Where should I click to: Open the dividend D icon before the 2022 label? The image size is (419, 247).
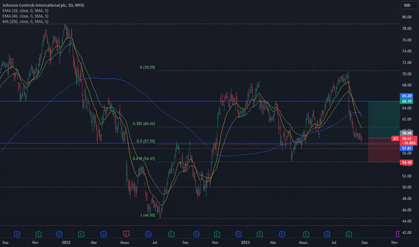click(x=59, y=234)
